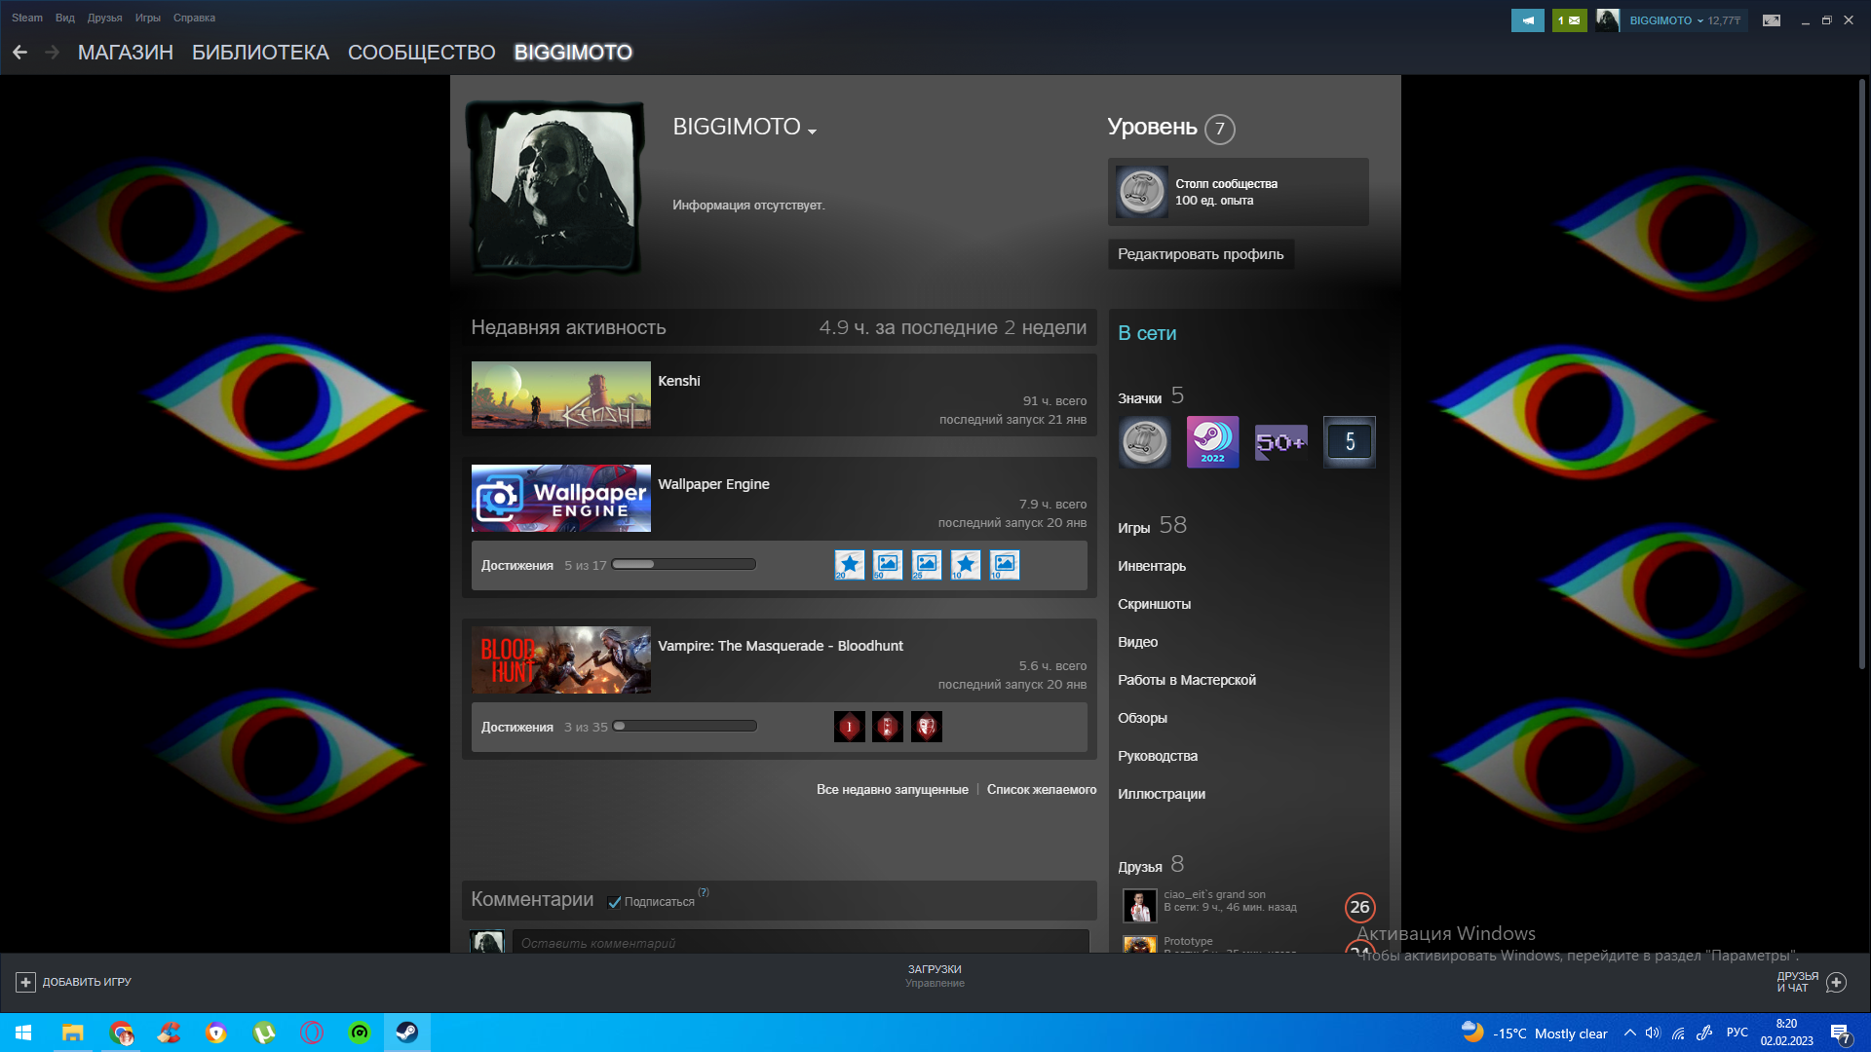Open the Библиотека tab

click(260, 53)
